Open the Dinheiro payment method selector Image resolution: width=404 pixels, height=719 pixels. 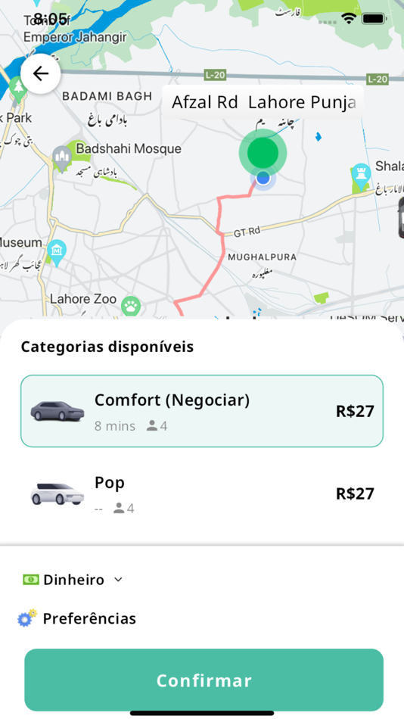coord(73,580)
